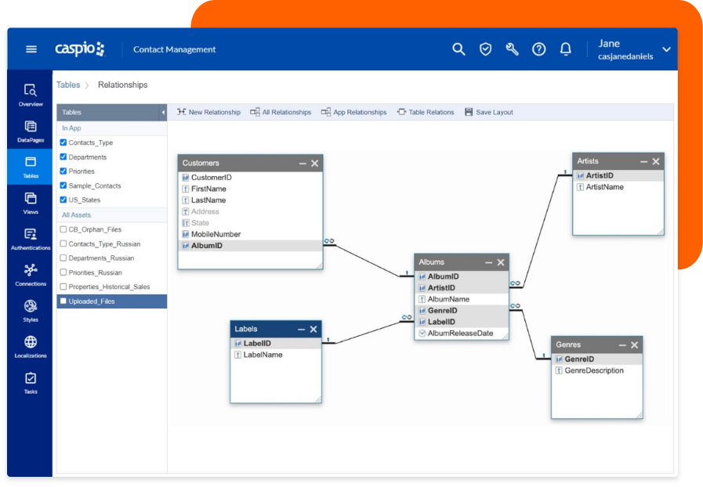Select Tables in sidebar
The height and width of the screenshot is (487, 703).
tap(31, 167)
